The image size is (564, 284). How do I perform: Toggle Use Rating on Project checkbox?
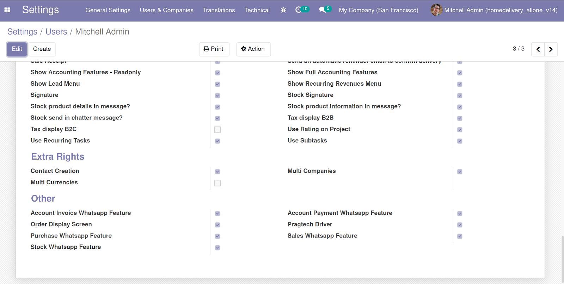tap(460, 130)
